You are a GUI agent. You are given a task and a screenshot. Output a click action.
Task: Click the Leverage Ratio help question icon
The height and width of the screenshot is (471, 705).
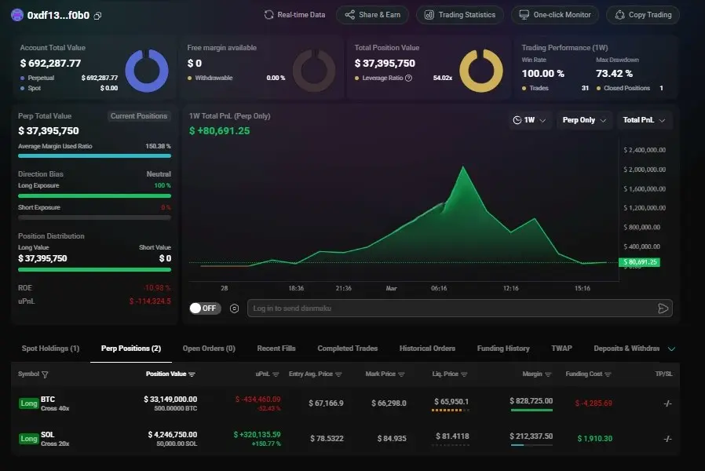coord(408,78)
